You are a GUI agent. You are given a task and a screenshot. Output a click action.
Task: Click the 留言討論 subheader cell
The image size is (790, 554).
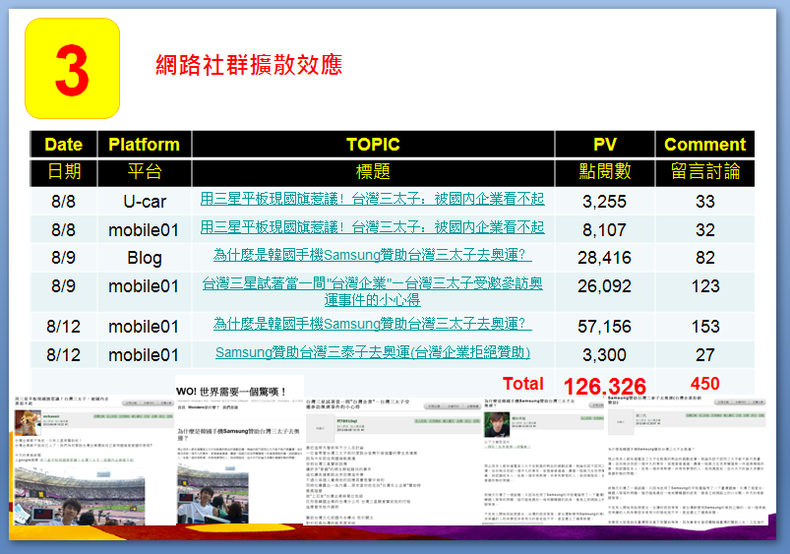click(704, 172)
